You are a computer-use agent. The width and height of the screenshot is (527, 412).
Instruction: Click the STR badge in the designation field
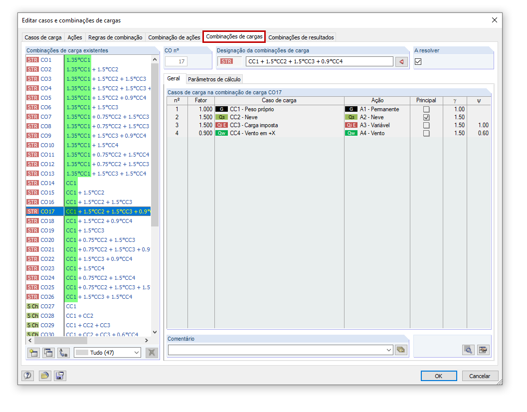pos(226,61)
